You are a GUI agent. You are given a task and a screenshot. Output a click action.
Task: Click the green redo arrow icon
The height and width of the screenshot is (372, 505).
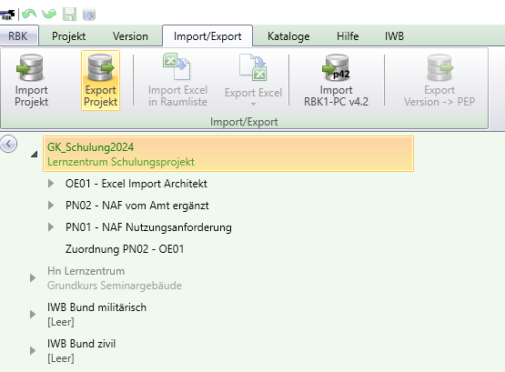(x=49, y=15)
